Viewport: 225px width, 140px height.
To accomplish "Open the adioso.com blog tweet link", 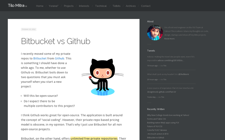I will tap(171, 60).
